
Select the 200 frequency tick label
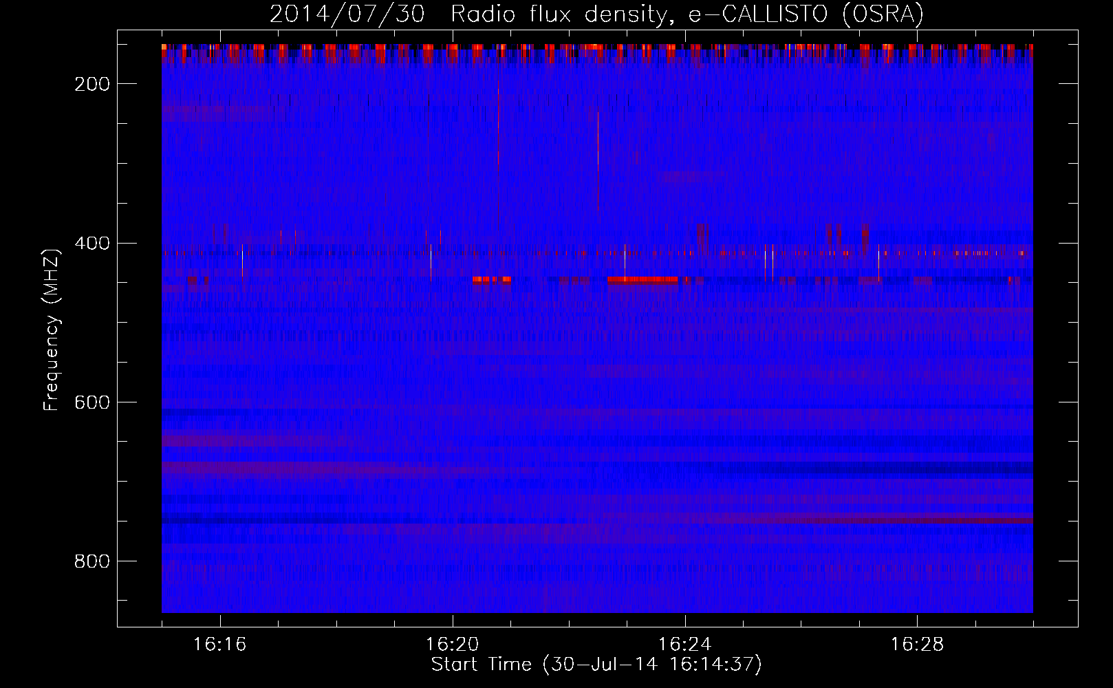92,84
